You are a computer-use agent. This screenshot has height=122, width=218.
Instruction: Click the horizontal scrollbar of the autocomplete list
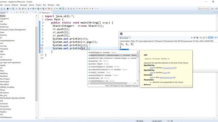tap(109, 83)
